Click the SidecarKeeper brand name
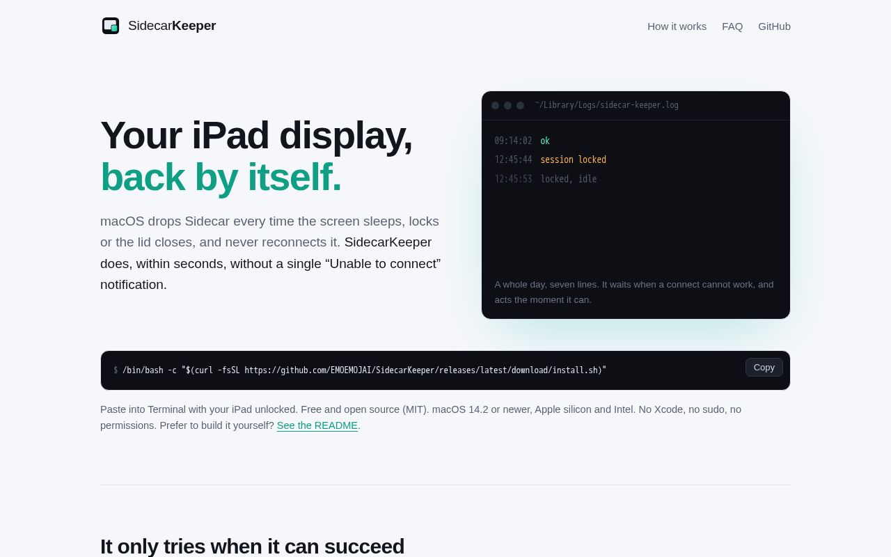 (x=172, y=26)
